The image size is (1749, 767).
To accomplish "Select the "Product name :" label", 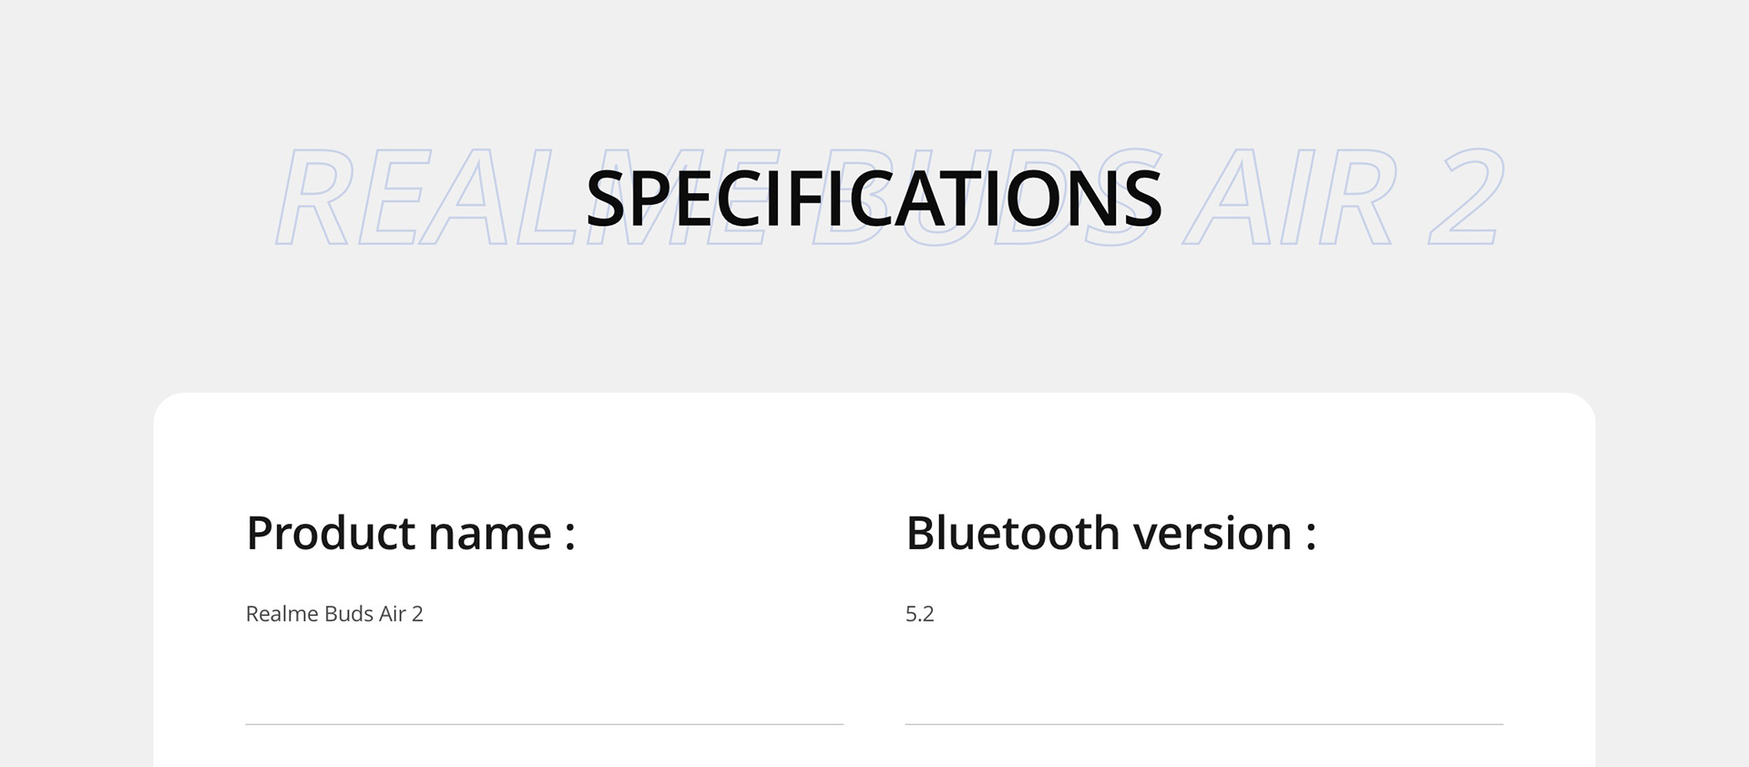I will click(411, 533).
